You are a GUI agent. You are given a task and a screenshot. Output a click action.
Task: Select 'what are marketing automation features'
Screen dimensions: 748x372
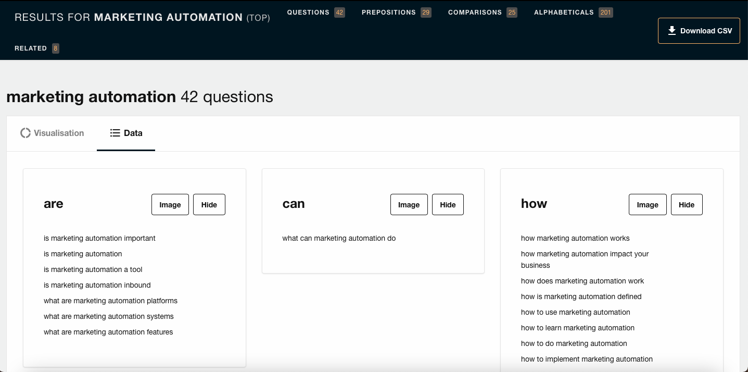[108, 332]
